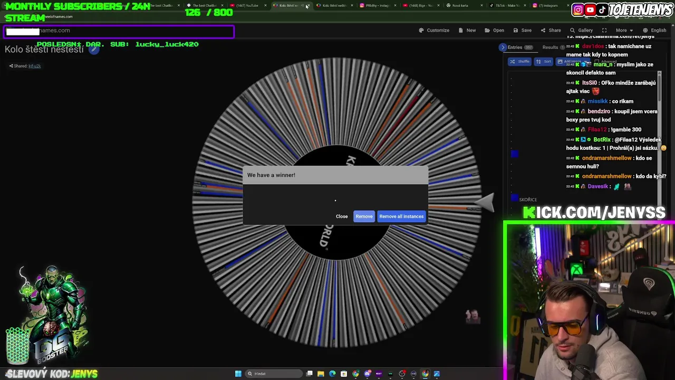Change language from English
675x380 pixels.
654,30
